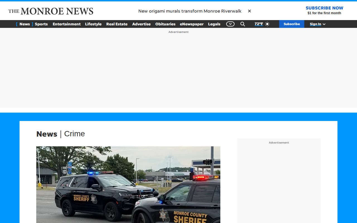This screenshot has width=357, height=223.
Task: Click Subscribe Now offer link
Action: 324,10
